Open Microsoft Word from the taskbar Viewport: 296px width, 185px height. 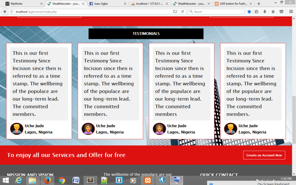click(76, 181)
